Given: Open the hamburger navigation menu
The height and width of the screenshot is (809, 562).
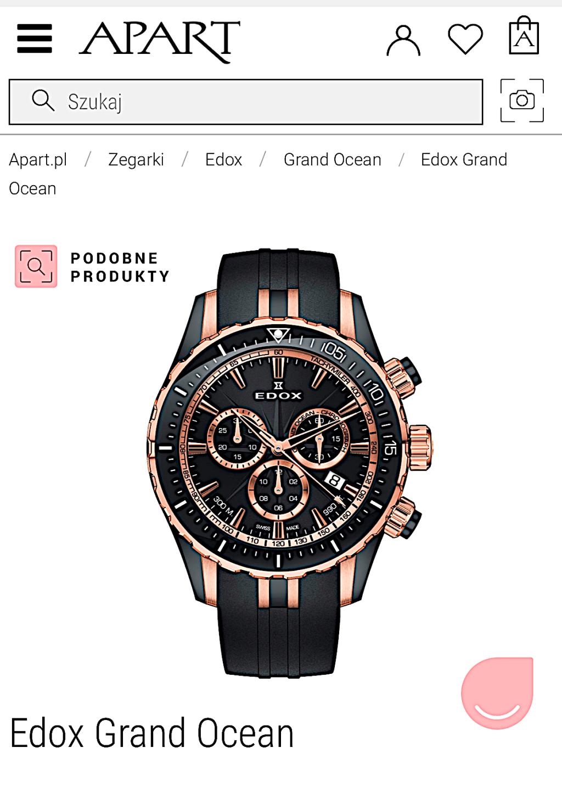Looking at the screenshot, I should coord(35,38).
